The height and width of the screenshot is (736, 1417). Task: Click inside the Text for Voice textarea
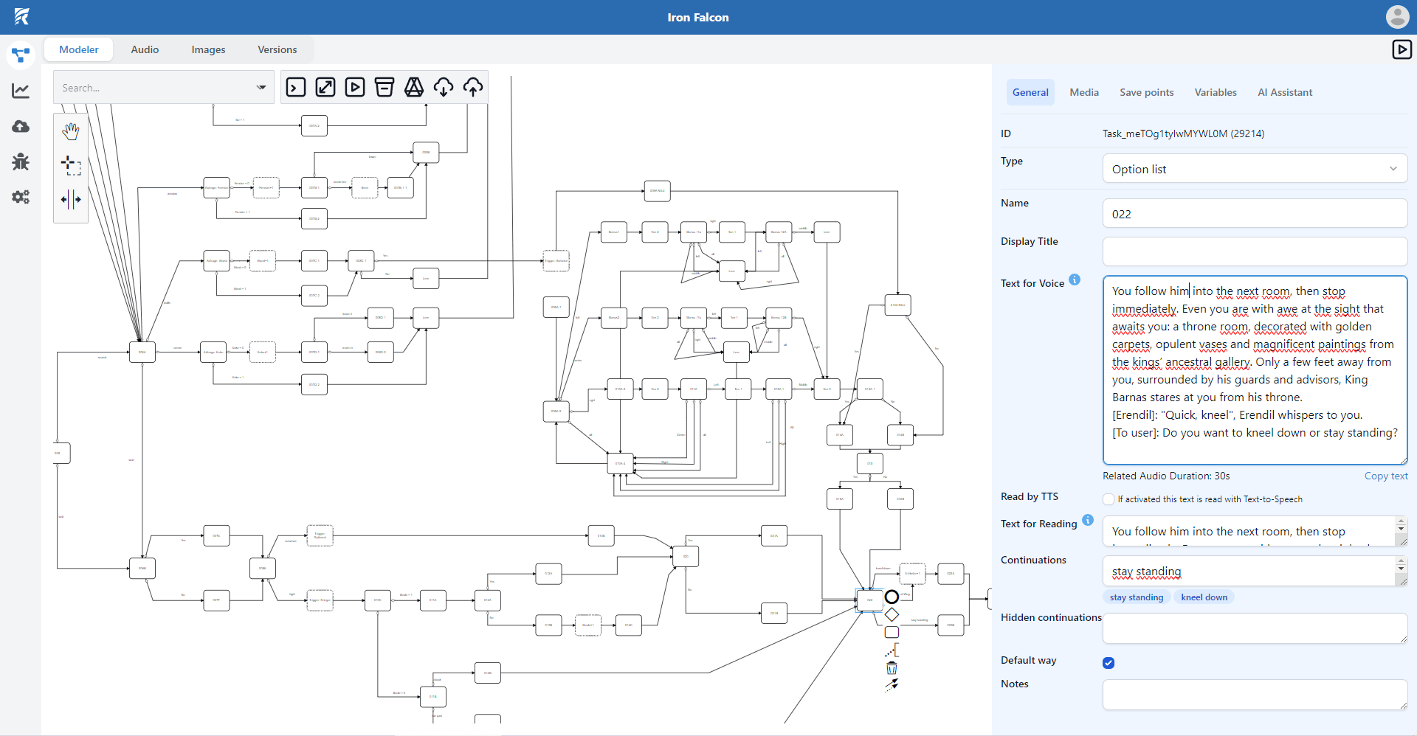1255,370
